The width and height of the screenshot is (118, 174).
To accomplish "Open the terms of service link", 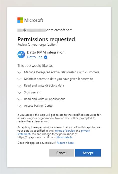I will [x=65, y=131].
